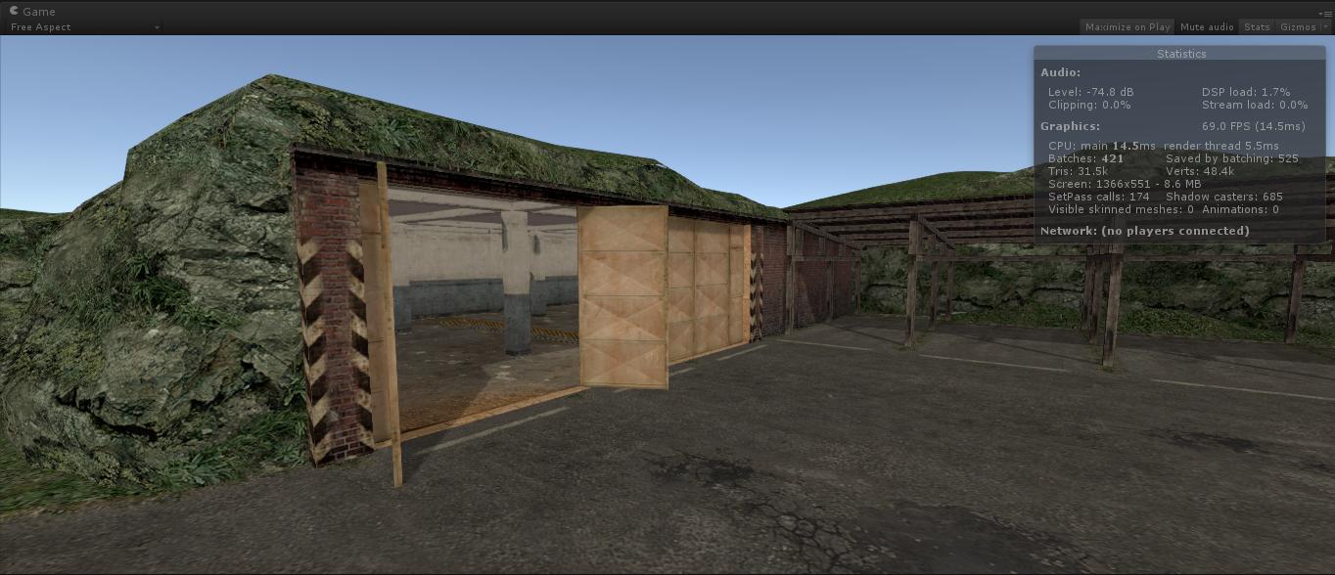Open the Free Aspect resolution dropdown
The width and height of the screenshot is (1335, 575).
[x=84, y=27]
